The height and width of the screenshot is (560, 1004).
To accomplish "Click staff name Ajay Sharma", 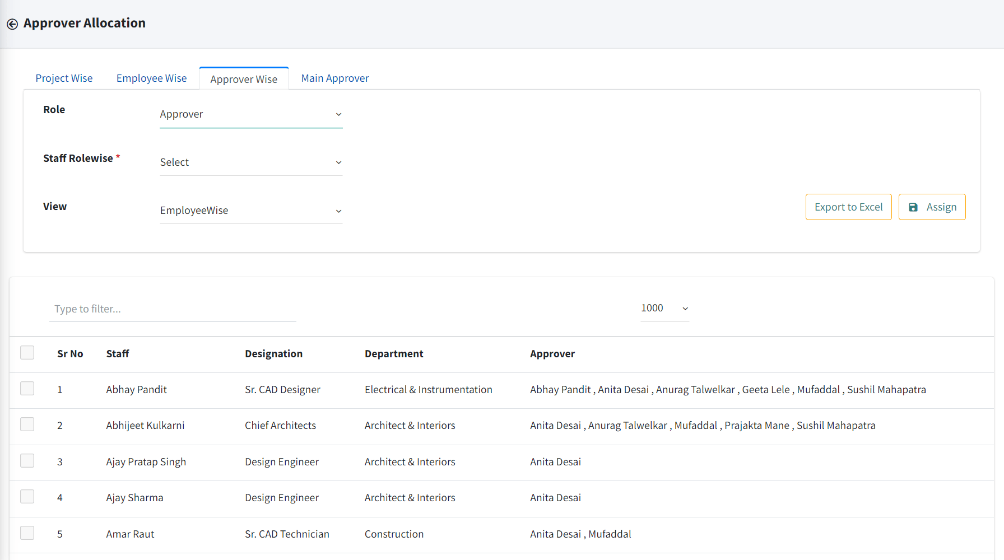I will 134,498.
